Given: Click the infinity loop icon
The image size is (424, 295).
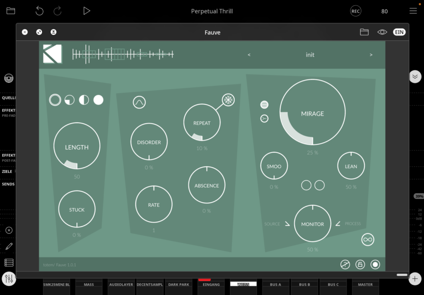Looking at the screenshot, I should tap(367, 239).
